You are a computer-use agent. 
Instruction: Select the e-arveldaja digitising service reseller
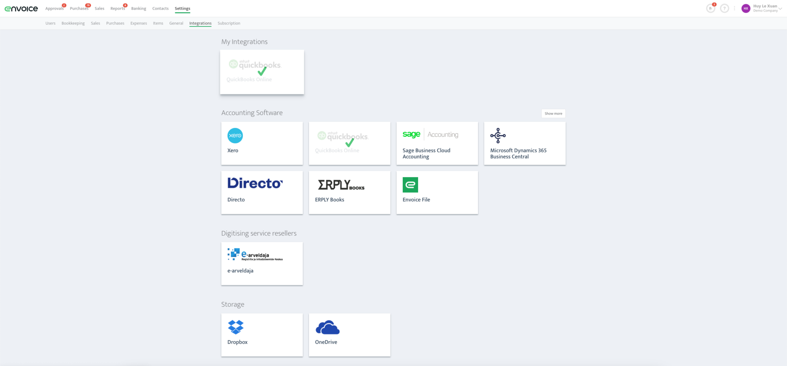click(x=262, y=263)
